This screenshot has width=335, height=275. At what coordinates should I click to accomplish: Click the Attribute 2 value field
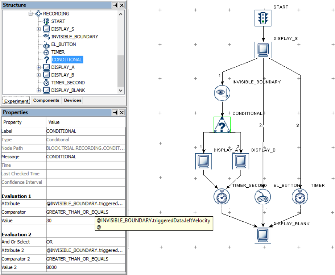click(x=86, y=251)
